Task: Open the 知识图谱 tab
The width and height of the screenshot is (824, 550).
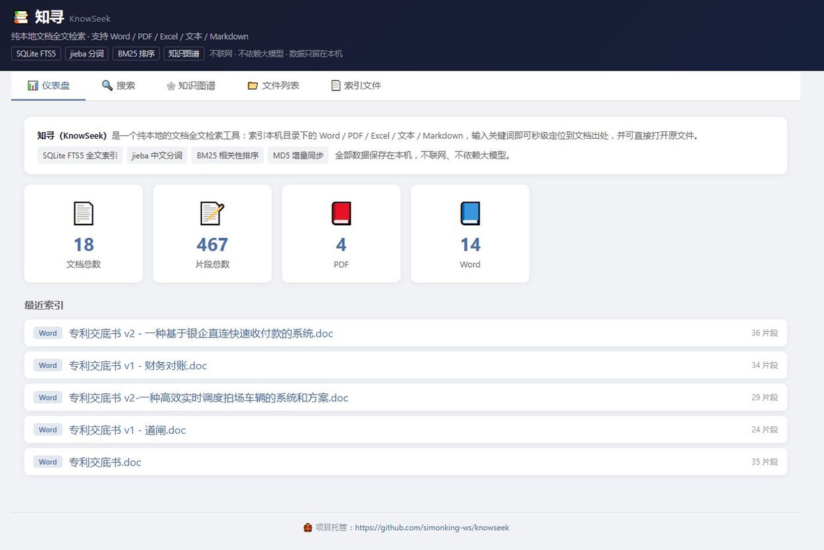Action: click(x=191, y=86)
